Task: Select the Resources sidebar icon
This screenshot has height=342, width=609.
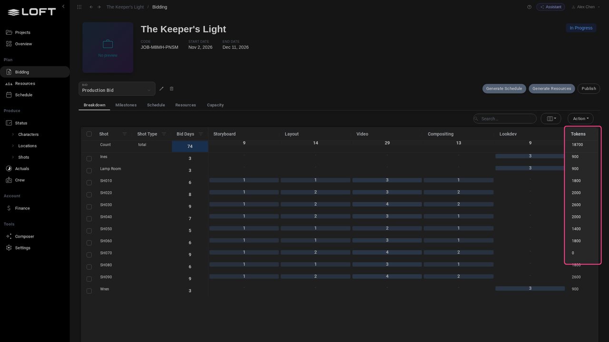Action: 9,84
